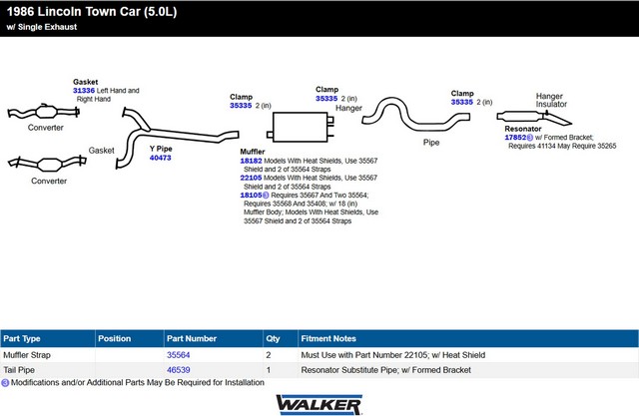Click the footnote modification icon below table

pyautogui.click(x=5, y=383)
